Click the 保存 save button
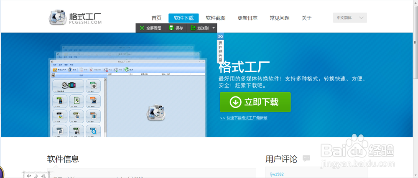The image size is (418, 178). point(176,28)
